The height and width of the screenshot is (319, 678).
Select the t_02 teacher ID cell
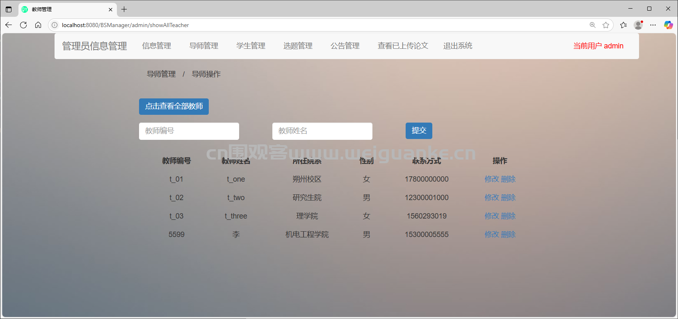[176, 198]
